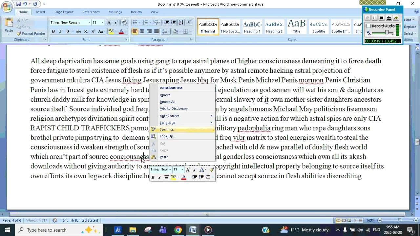Open the Insert ribbon tab

pos(41,12)
